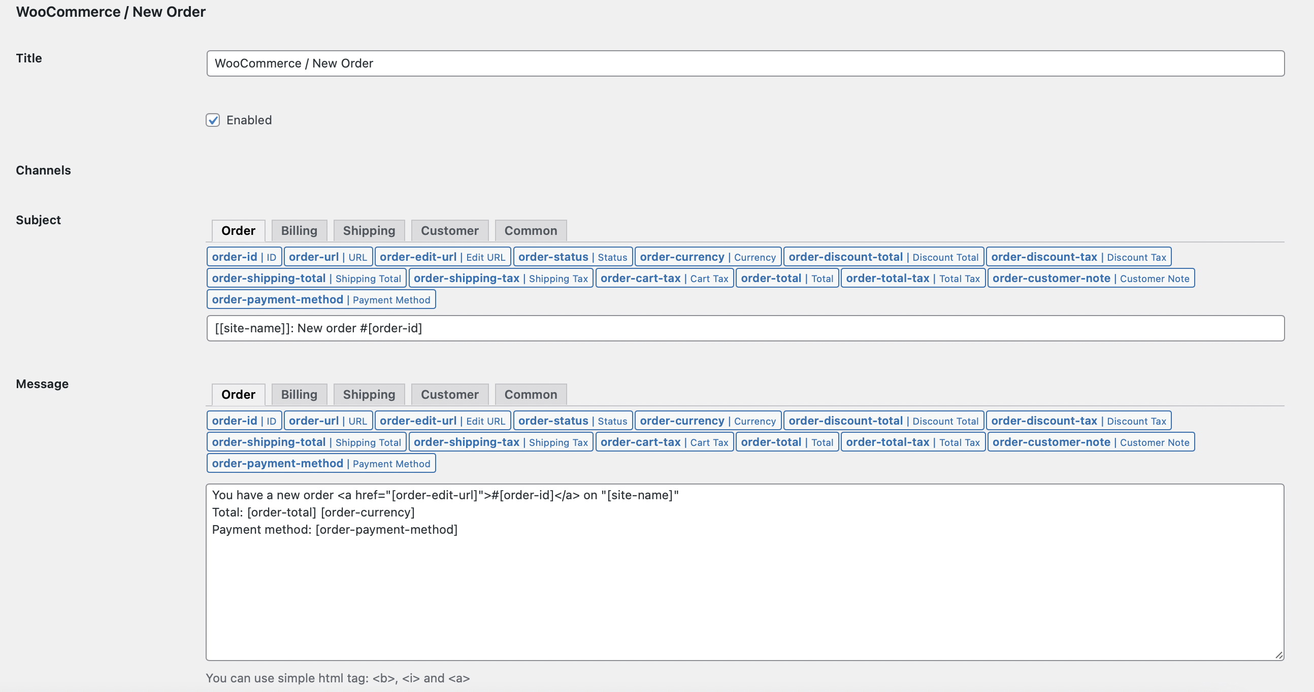The width and height of the screenshot is (1314, 692).
Task: Insert order-status tag into Subject
Action: (573, 257)
